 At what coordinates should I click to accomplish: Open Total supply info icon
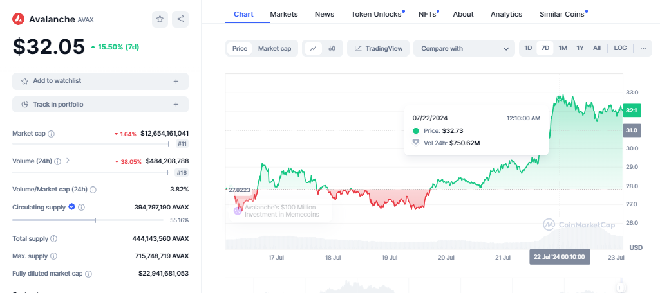coord(54,239)
